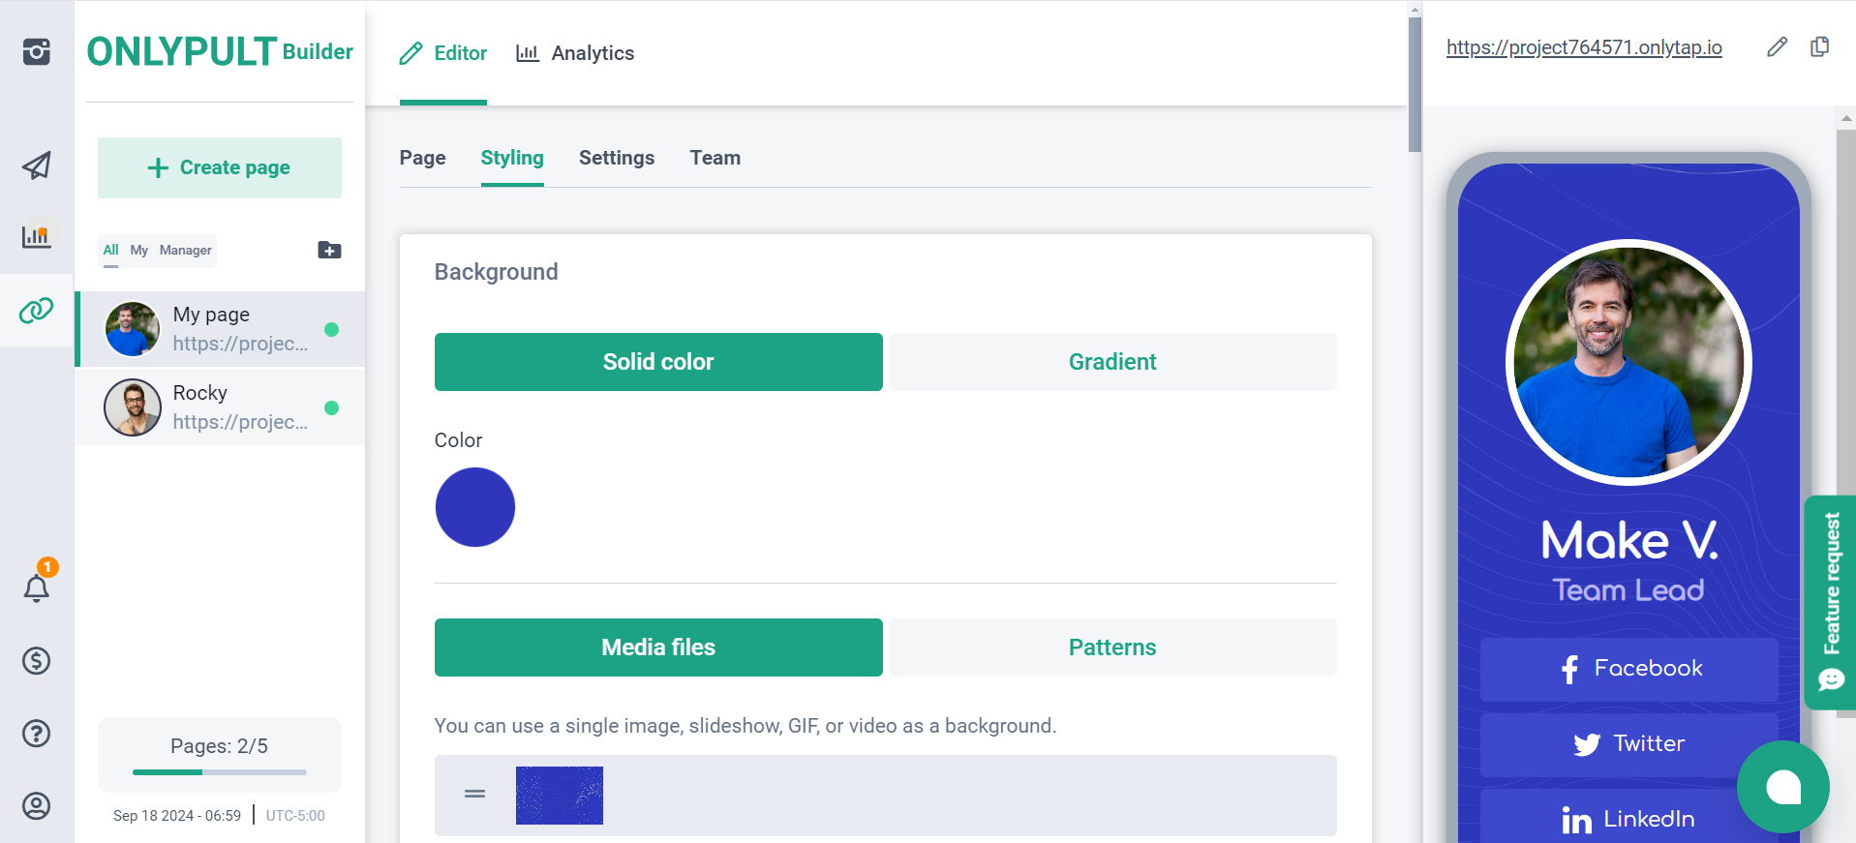Open the blue background color swatch
1856x843 pixels.
pyautogui.click(x=475, y=507)
